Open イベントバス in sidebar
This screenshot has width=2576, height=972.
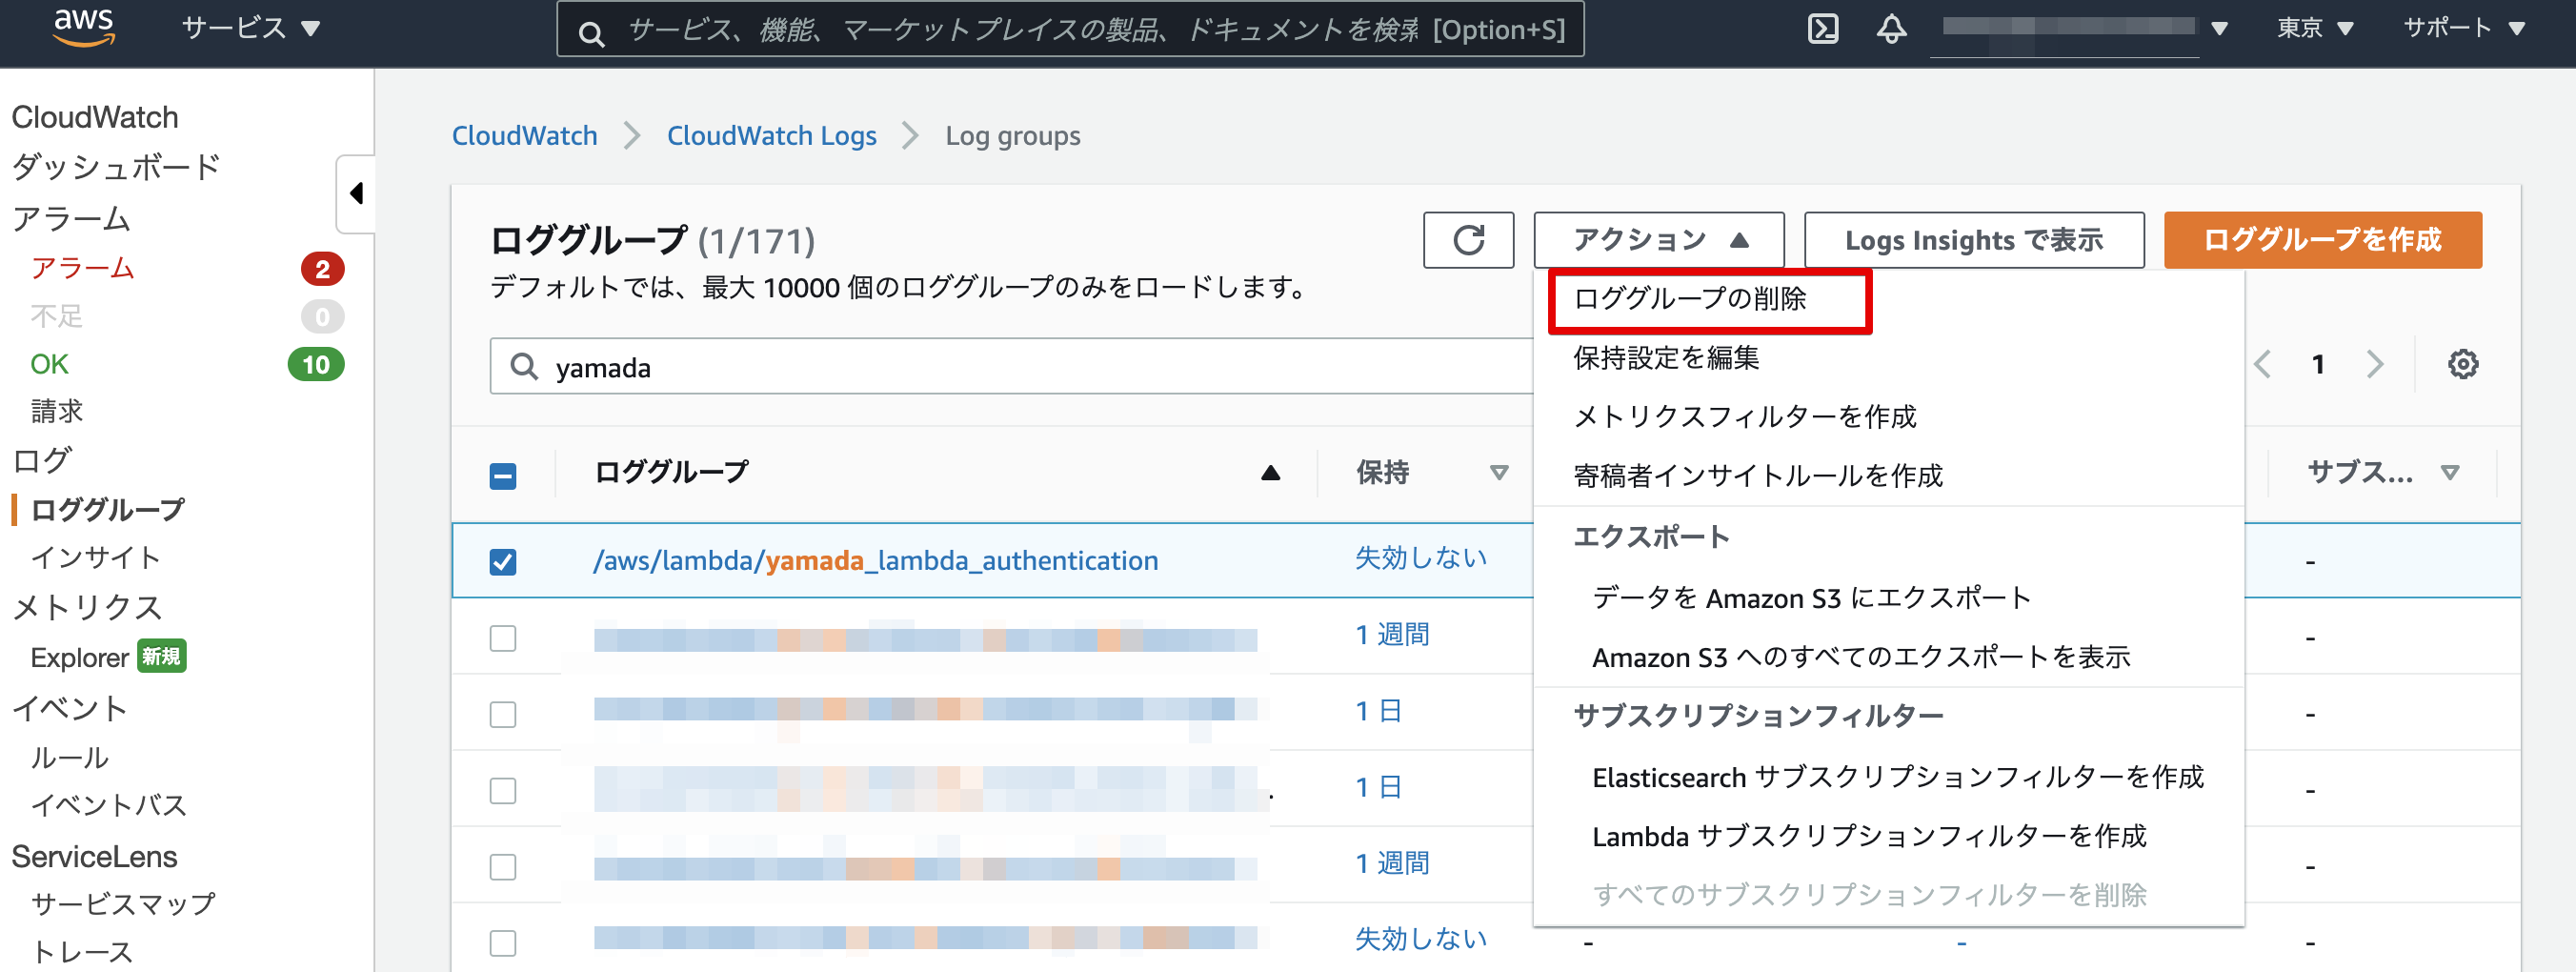(x=108, y=805)
